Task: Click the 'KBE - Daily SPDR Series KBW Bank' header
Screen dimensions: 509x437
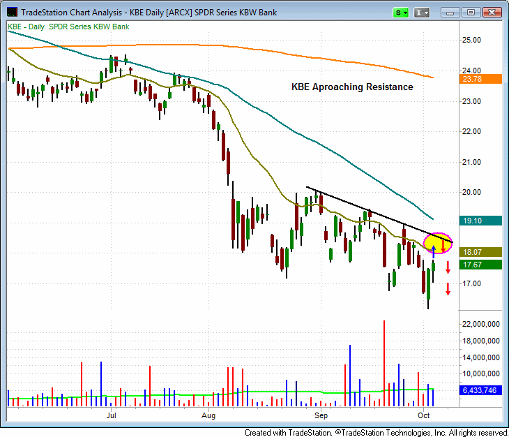Action: point(68,27)
